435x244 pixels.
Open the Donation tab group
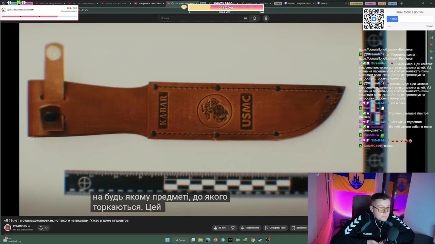pos(370,3)
